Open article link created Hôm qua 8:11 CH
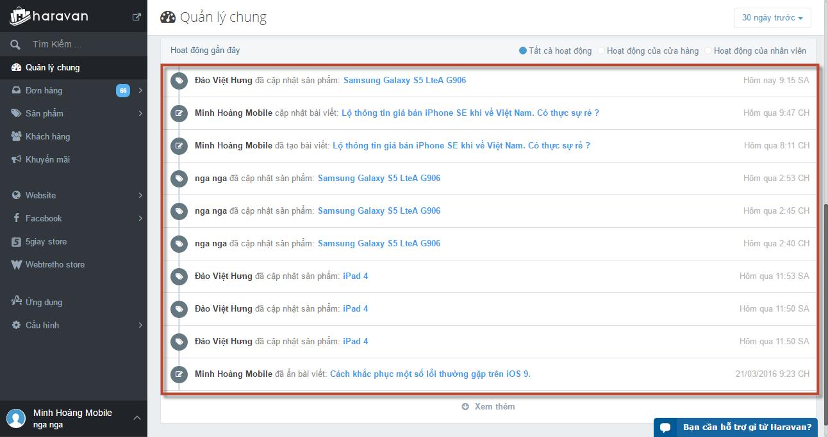The height and width of the screenshot is (437, 828). [x=461, y=146]
